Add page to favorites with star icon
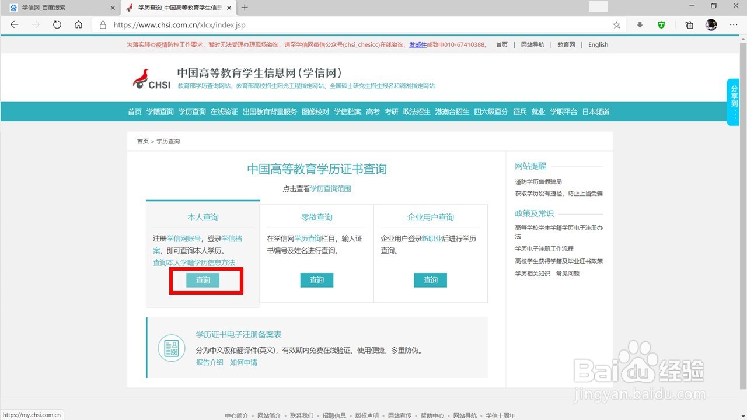 (616, 25)
